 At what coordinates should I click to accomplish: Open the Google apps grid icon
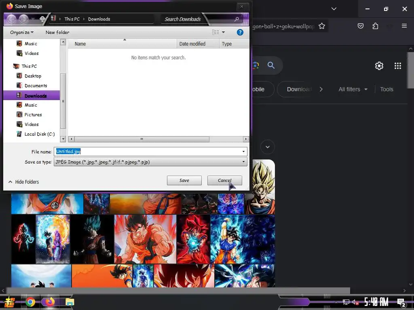[x=398, y=66]
